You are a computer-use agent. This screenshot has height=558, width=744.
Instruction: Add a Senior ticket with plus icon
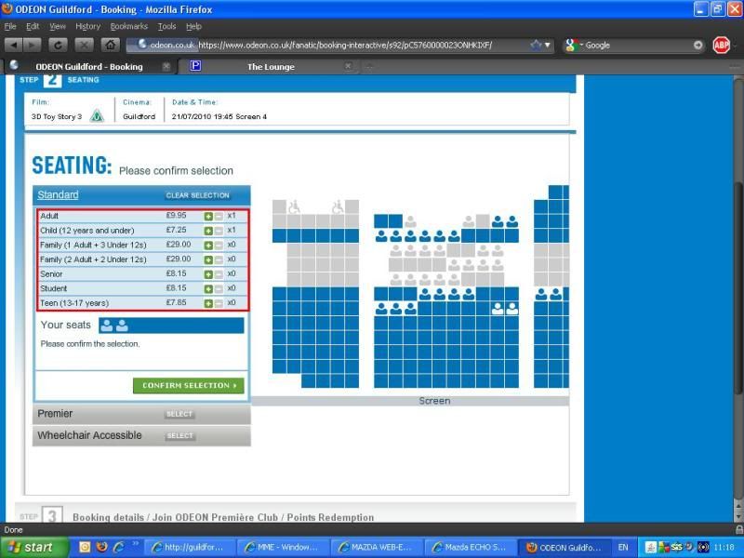pos(208,274)
